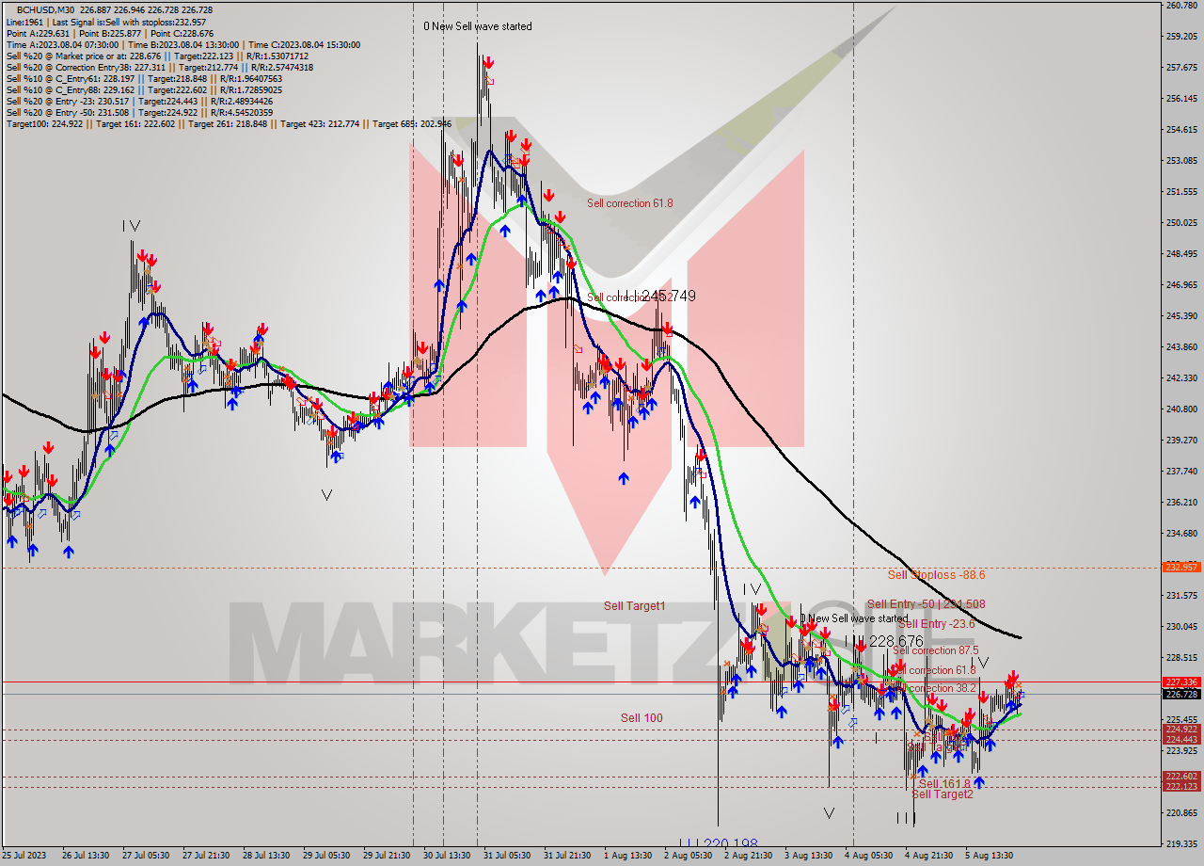The image size is (1204, 866).
Task: Select the 'I I I 245.749' wave label
Action: point(657,296)
